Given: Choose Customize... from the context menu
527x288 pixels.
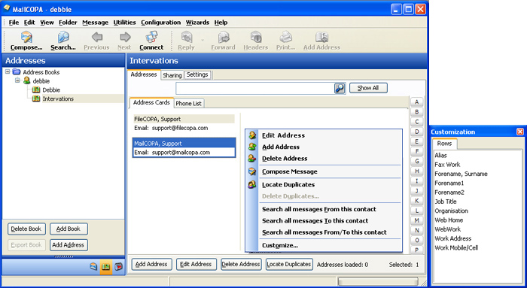Looking at the screenshot, I should pos(280,245).
